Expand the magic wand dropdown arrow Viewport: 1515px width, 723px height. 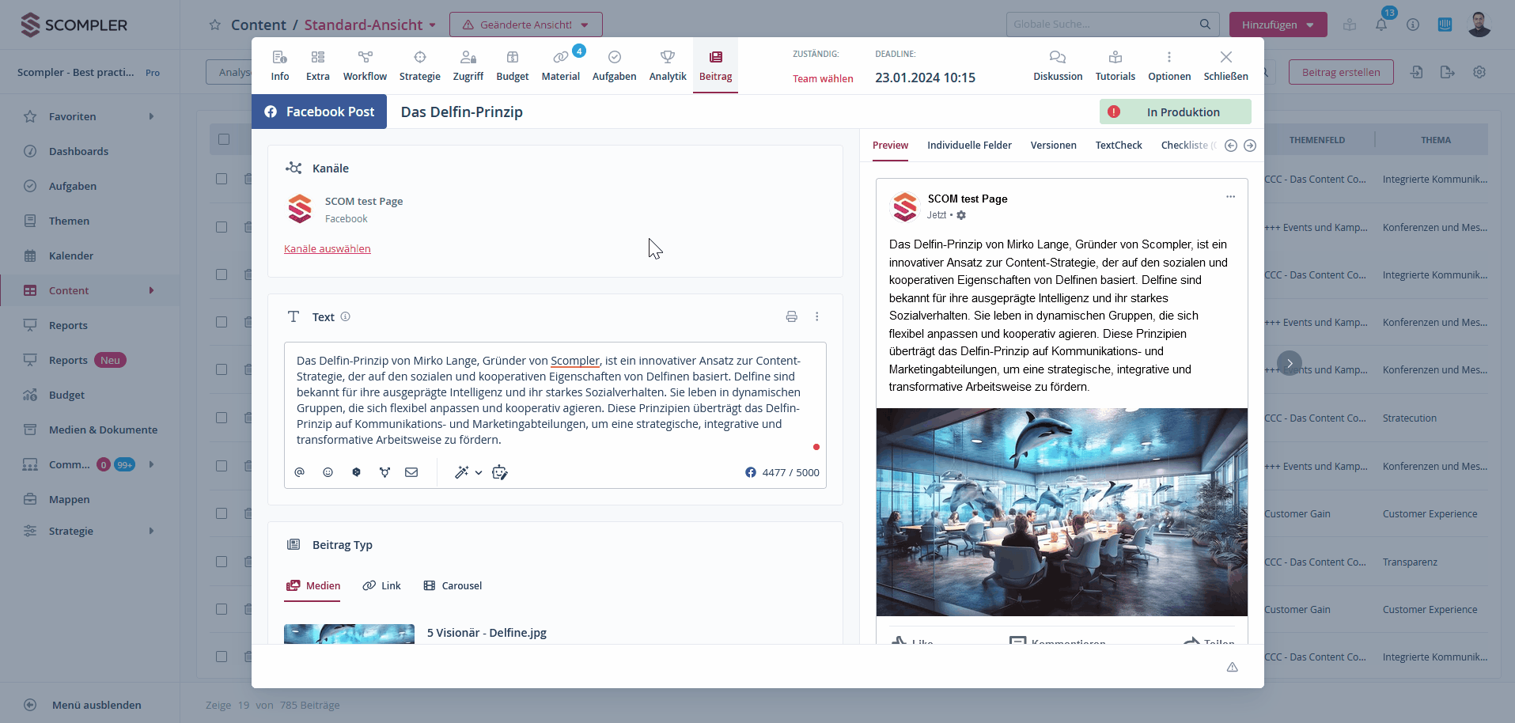[x=479, y=473]
